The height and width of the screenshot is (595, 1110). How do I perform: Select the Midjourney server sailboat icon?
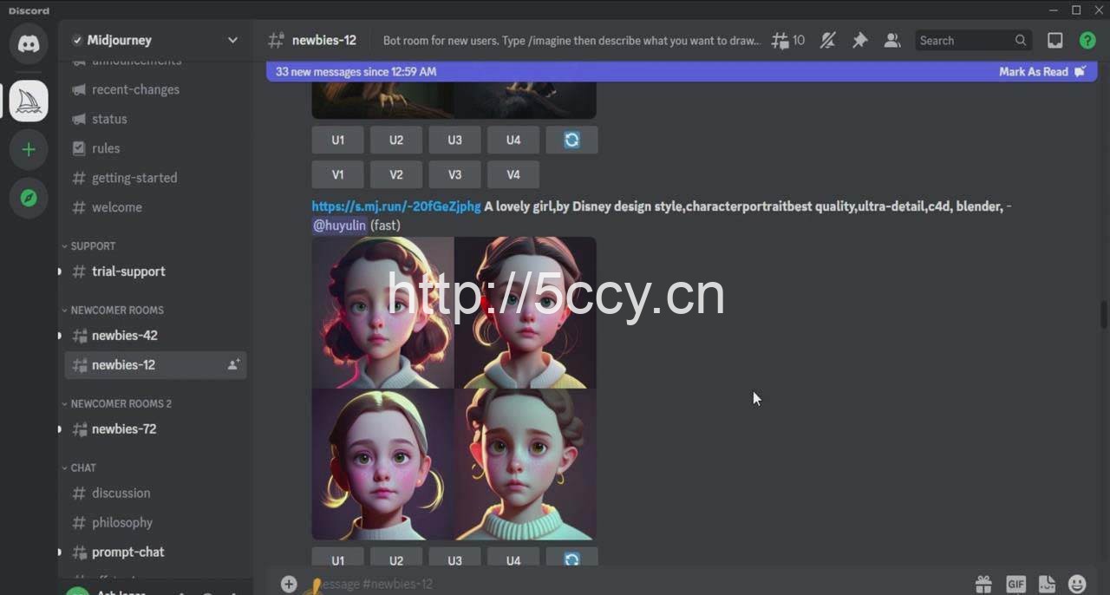click(29, 101)
